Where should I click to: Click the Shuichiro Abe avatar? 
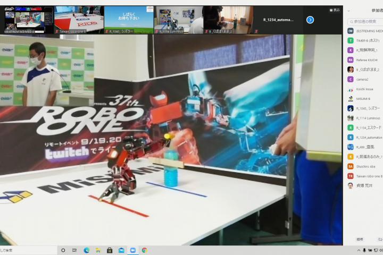click(x=351, y=166)
